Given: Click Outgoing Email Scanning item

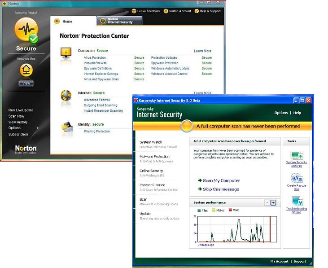Looking at the screenshot, I should click(101, 105).
